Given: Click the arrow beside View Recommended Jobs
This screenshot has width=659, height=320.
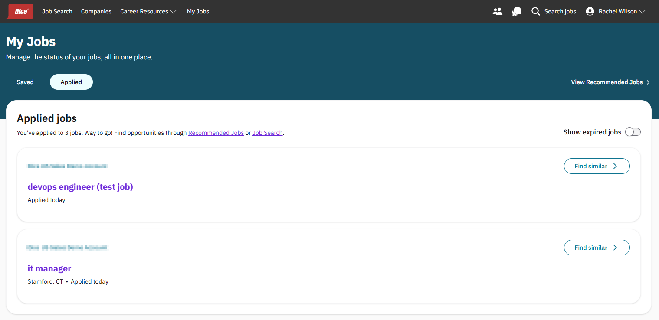Looking at the screenshot, I should tap(648, 82).
